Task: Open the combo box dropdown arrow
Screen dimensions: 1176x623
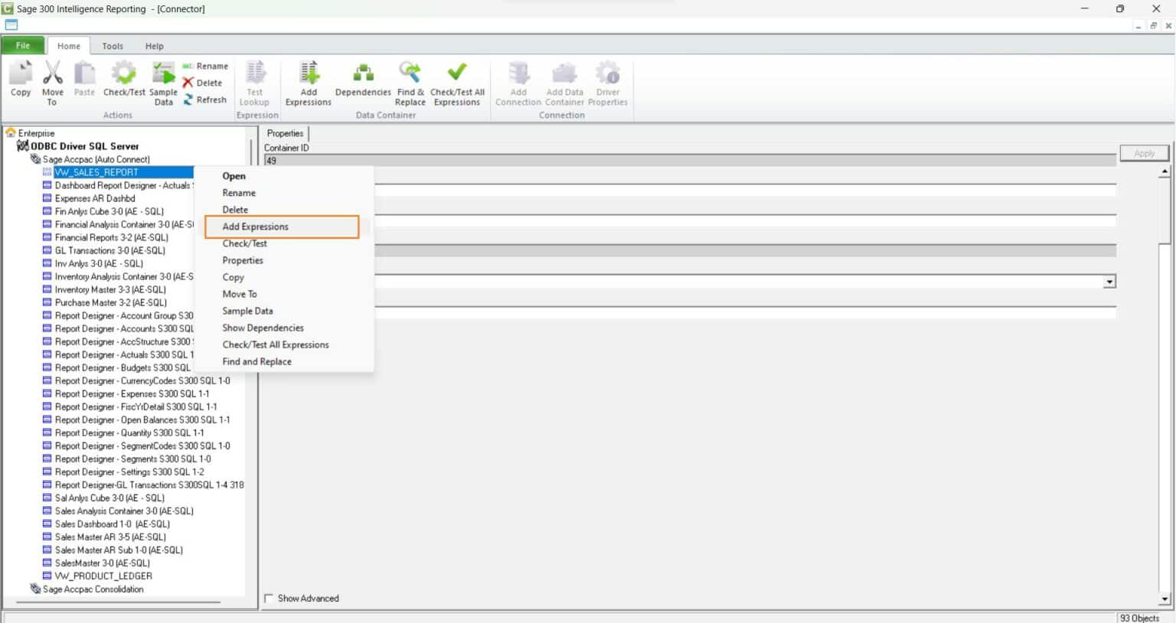Action: 1110,282
